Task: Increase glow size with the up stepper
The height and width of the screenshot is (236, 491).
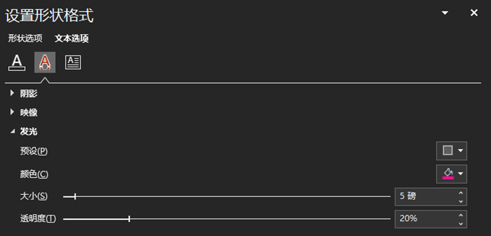Action: click(461, 193)
